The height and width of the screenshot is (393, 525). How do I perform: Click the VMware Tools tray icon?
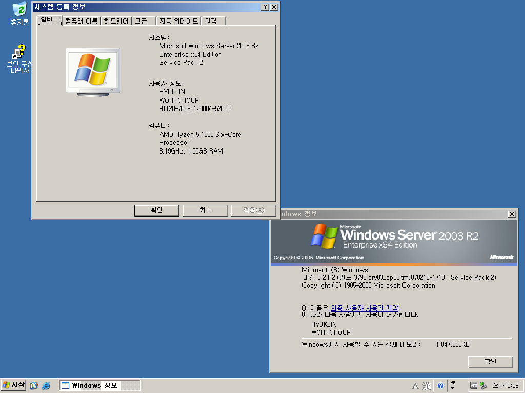473,386
